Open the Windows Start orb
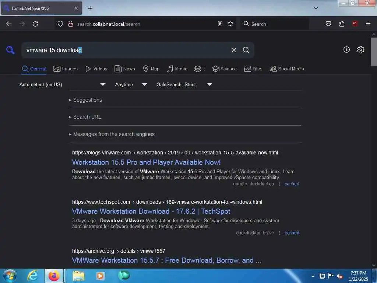This screenshot has height=283, width=377. (10, 276)
